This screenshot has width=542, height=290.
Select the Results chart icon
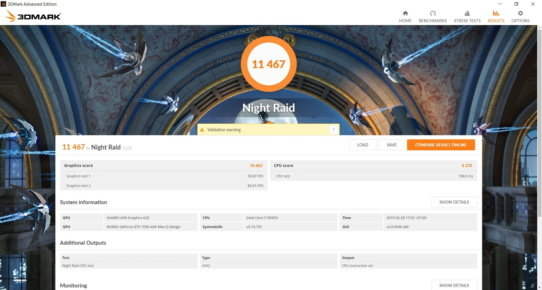tap(496, 13)
